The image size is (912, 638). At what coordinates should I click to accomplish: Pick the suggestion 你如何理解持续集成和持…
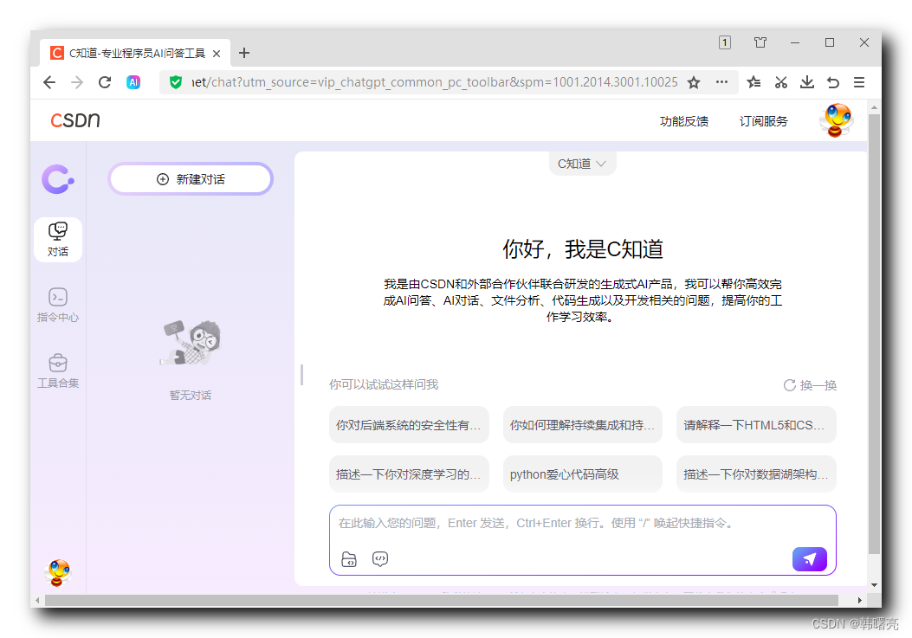click(582, 425)
